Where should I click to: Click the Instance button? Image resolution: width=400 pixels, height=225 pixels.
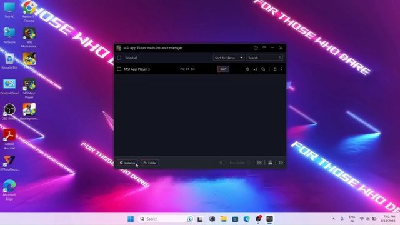tap(127, 162)
